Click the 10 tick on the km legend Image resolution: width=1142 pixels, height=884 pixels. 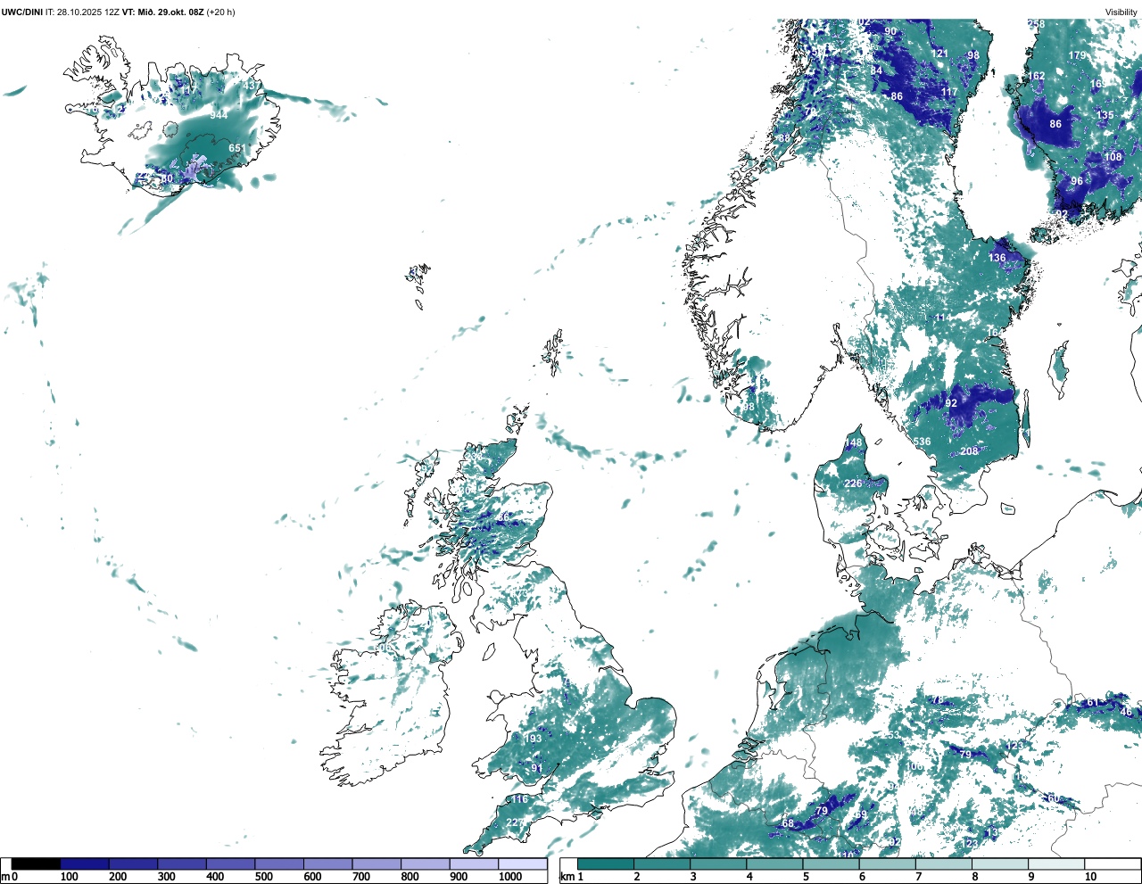[1090, 877]
